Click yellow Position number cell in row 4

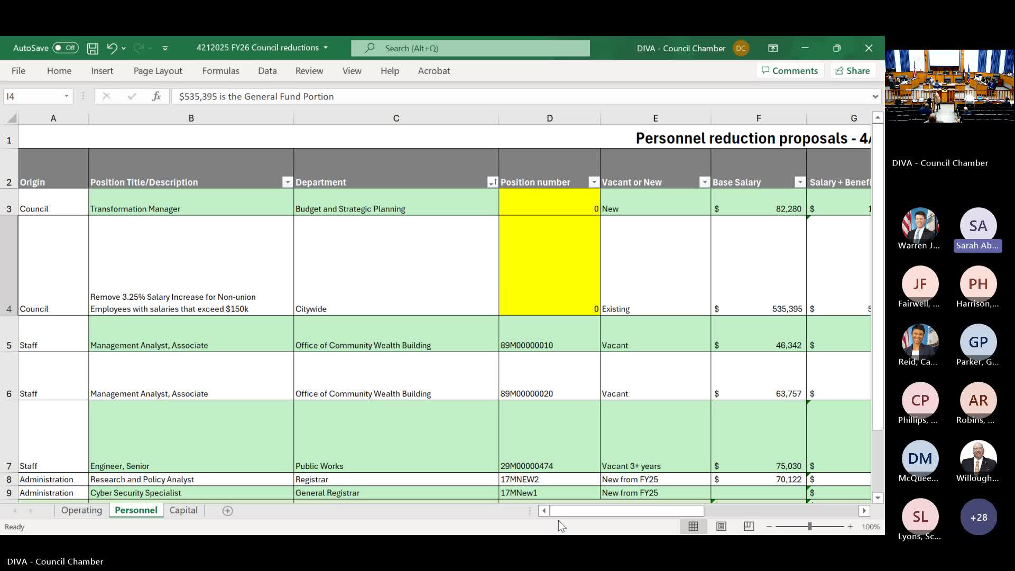click(549, 265)
